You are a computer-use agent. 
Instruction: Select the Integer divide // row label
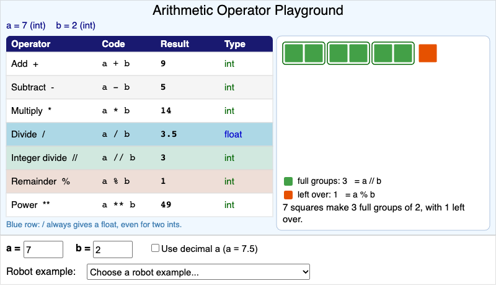point(44,158)
